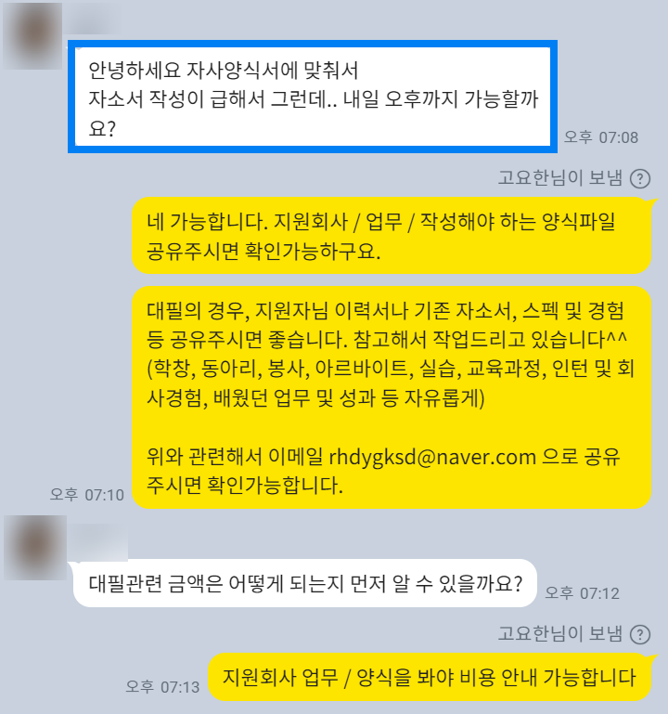Click the line listing 학창, 동아리, 봉사

391,369
